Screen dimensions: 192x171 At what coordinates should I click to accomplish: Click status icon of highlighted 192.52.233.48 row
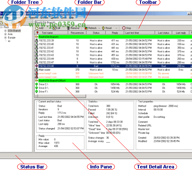36,66
